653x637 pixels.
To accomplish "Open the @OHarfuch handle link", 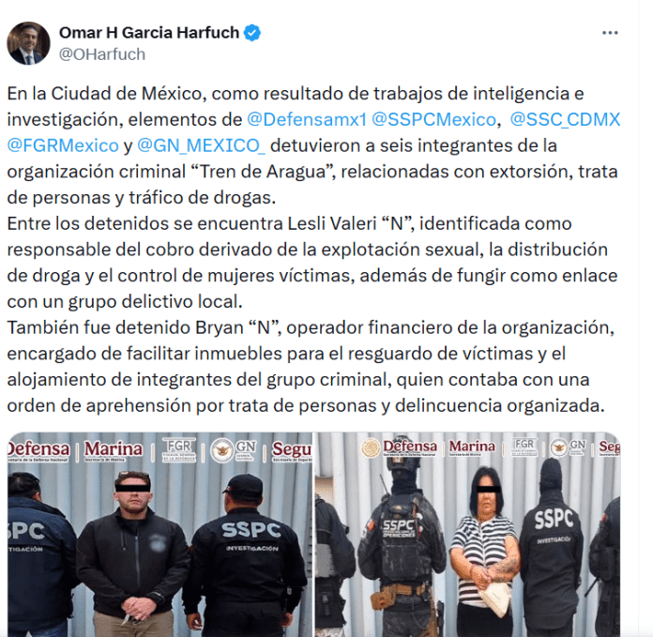I will click(x=102, y=54).
